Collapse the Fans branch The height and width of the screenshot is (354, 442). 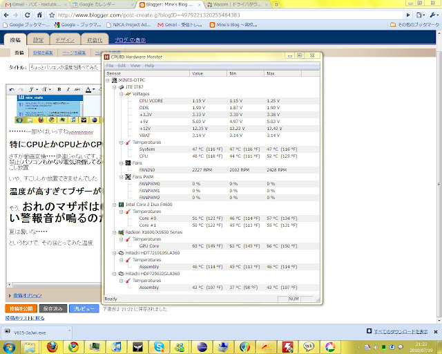(x=122, y=163)
